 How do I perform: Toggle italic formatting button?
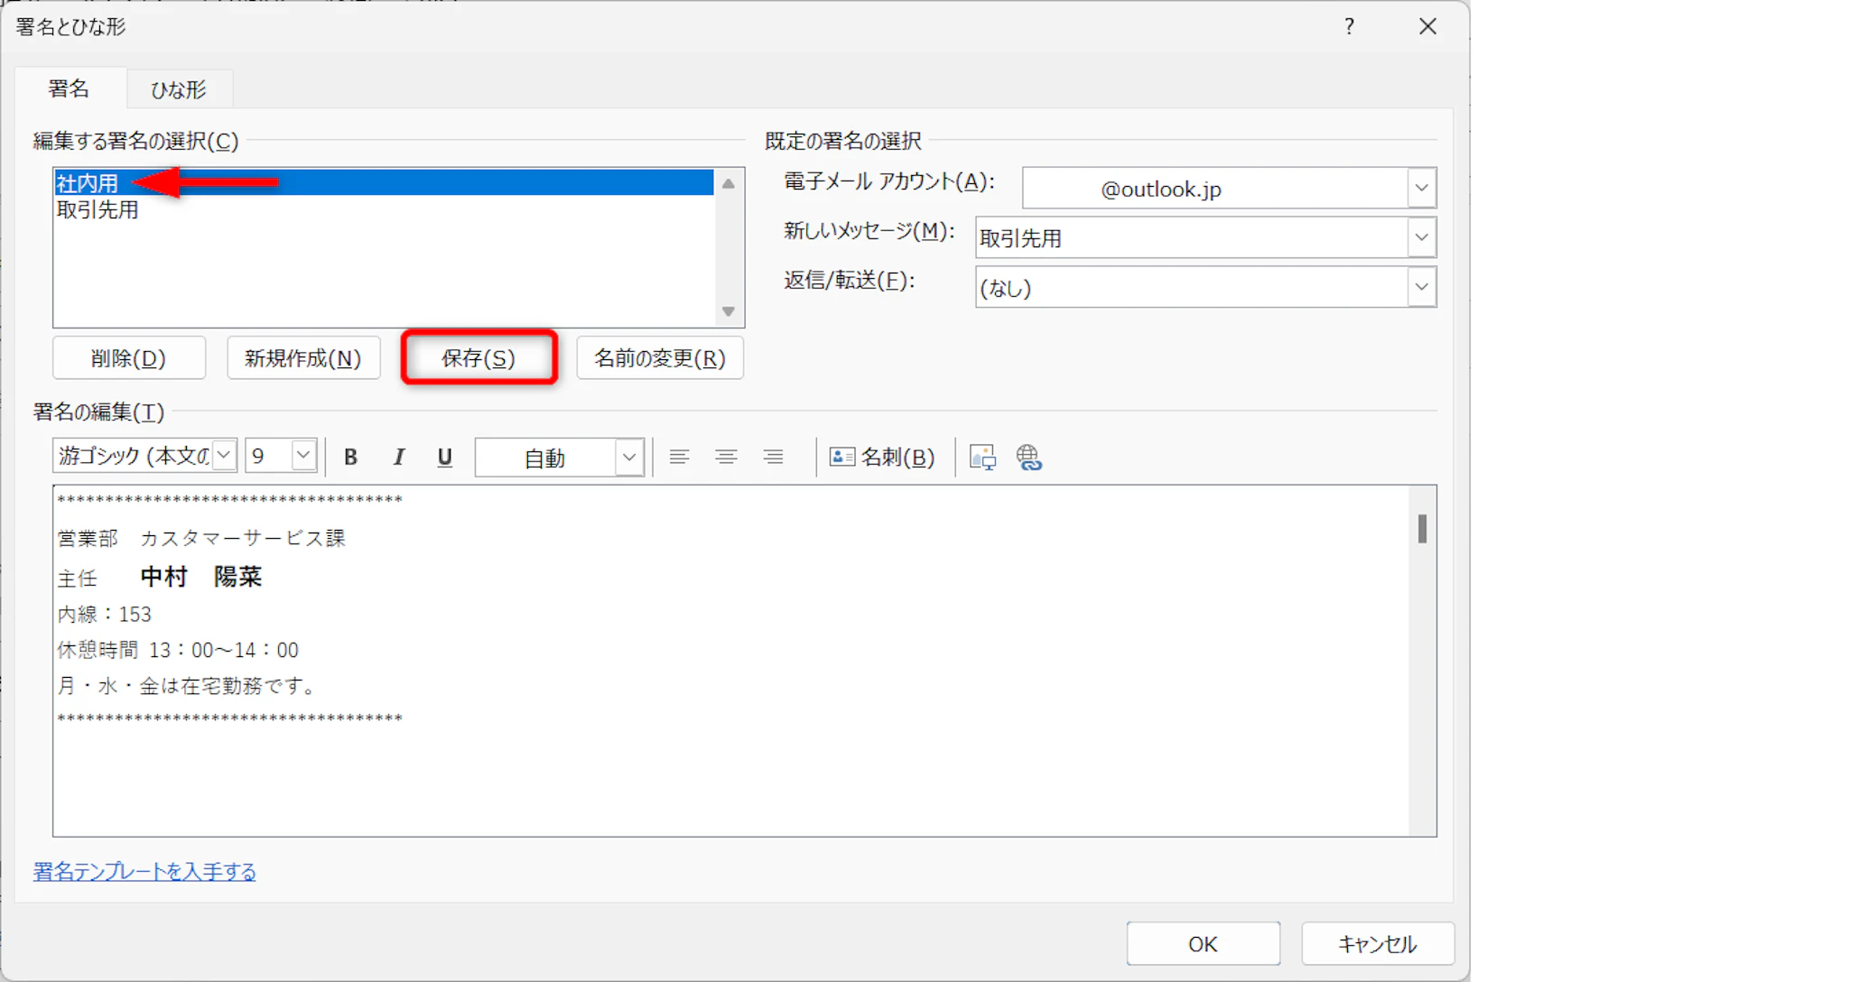[x=398, y=458]
